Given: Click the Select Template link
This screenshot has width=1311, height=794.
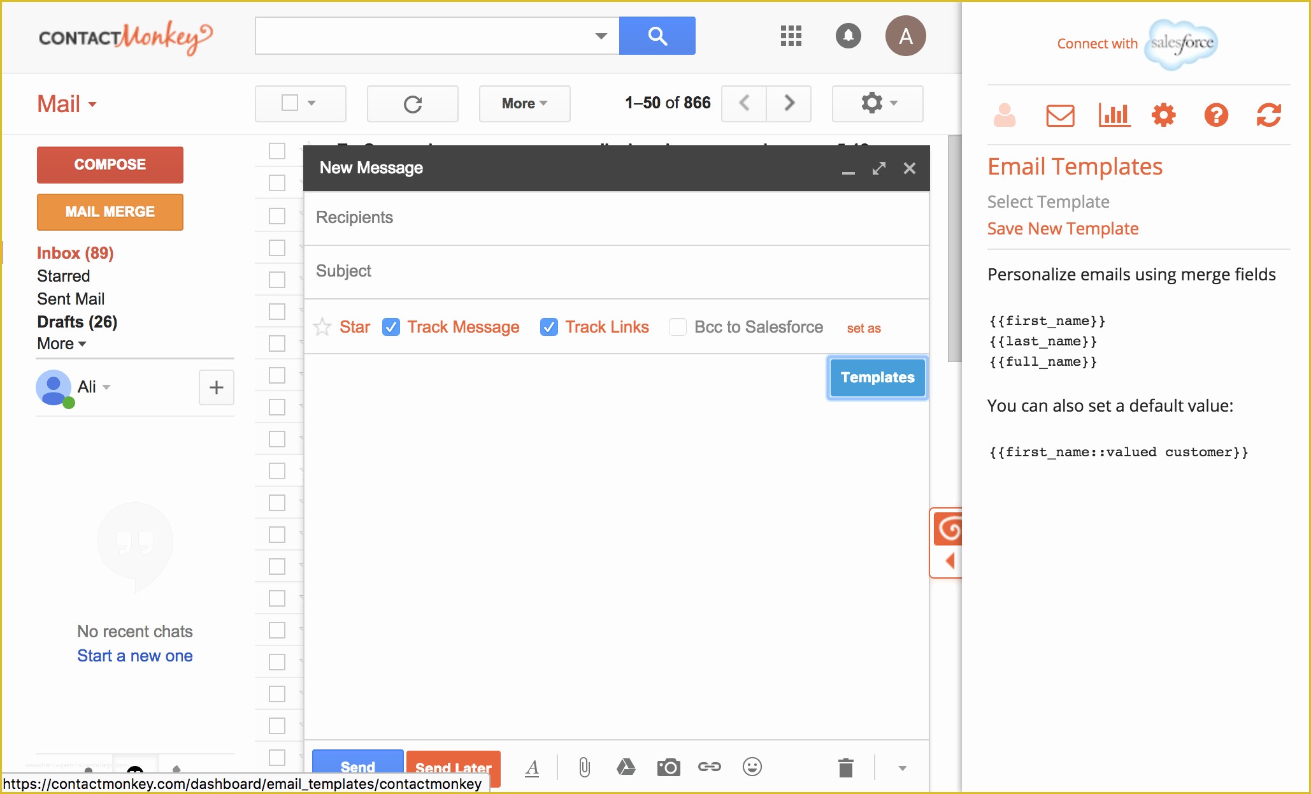Looking at the screenshot, I should click(x=1048, y=201).
